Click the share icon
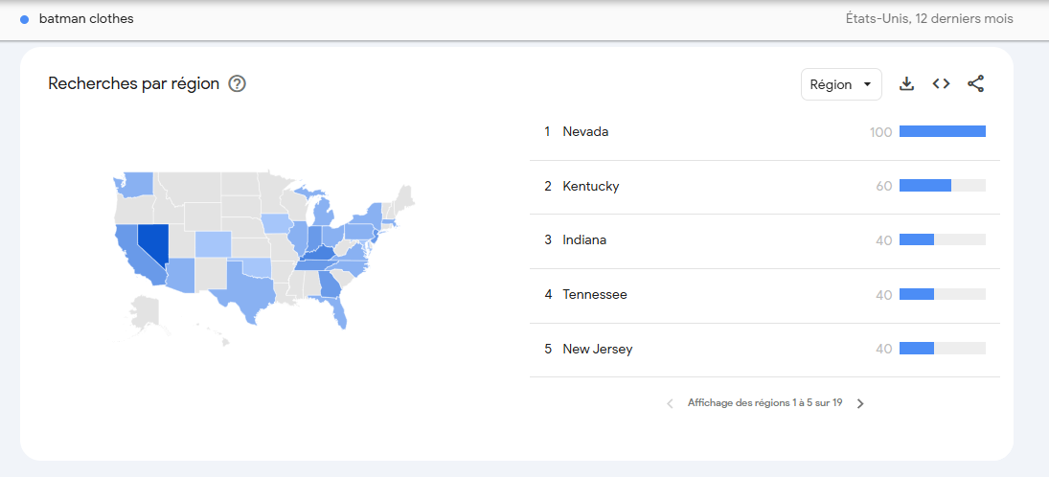Viewport: 1049px width, 477px height. coord(975,84)
